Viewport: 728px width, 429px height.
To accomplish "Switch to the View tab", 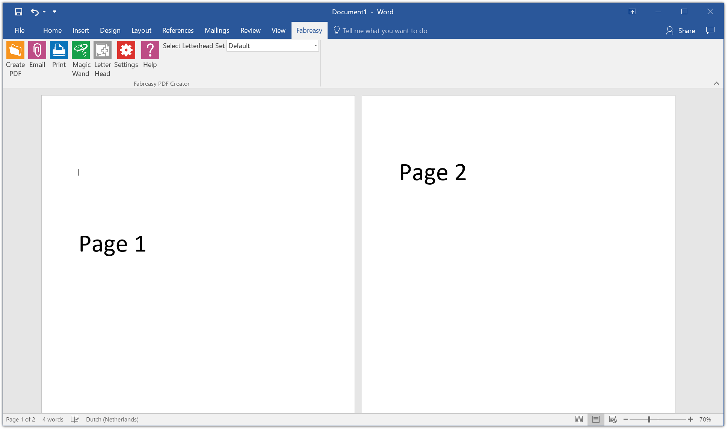I will point(278,30).
